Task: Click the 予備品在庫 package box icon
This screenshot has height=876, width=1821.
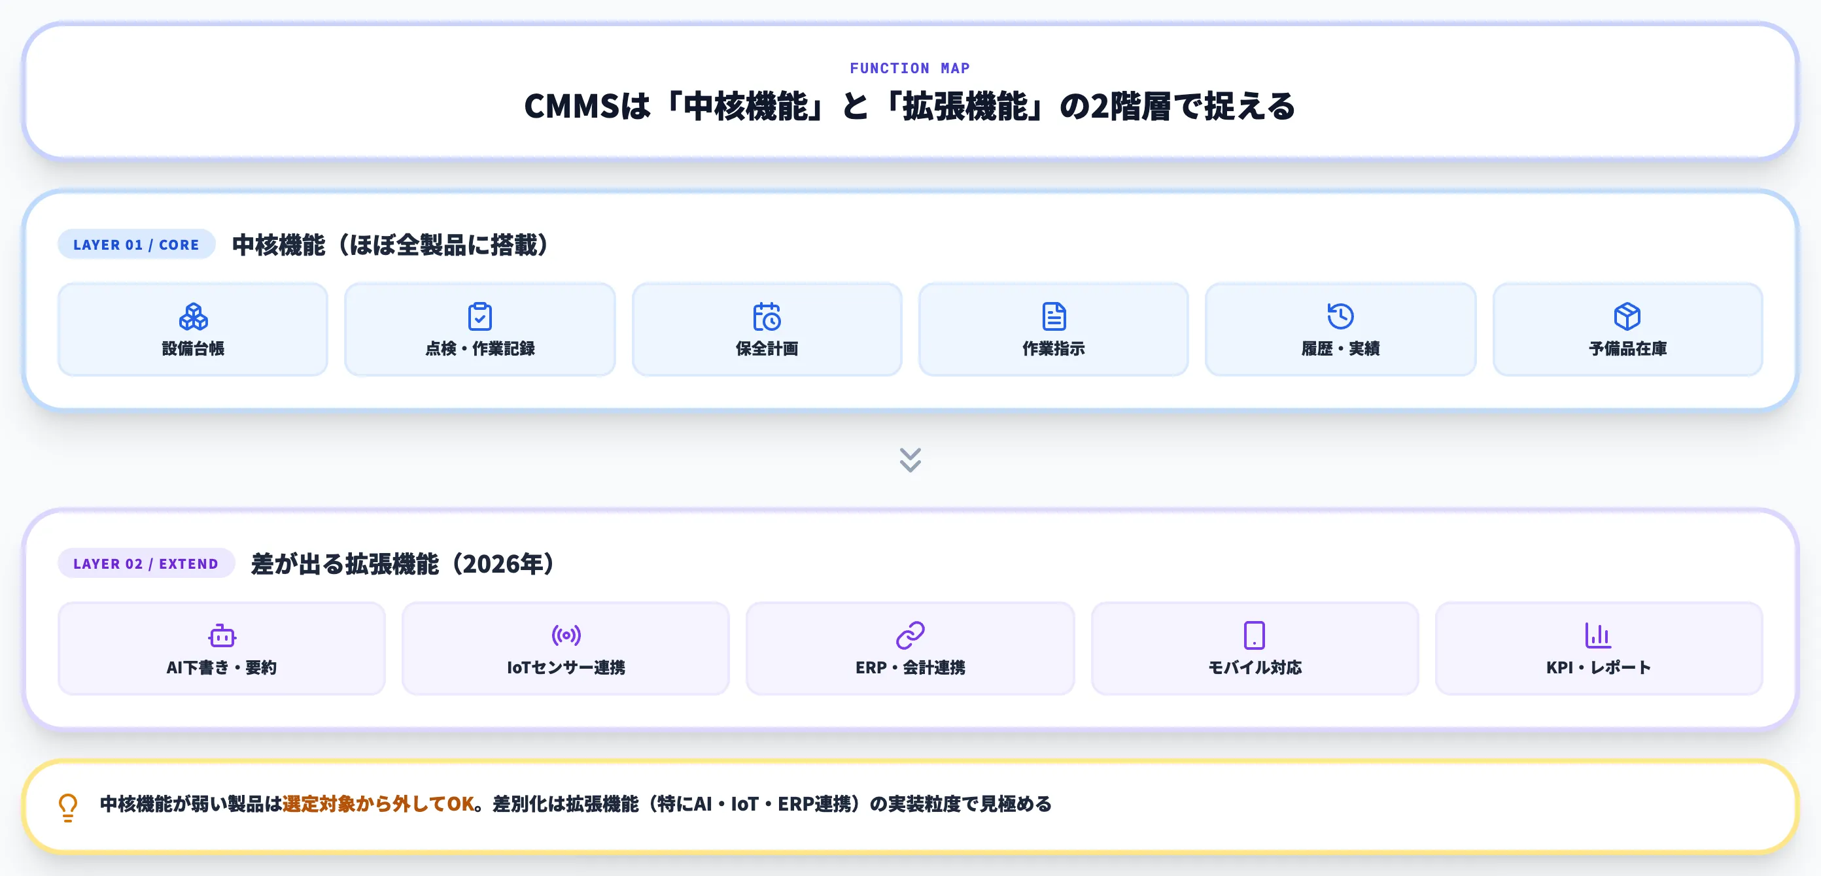Action: click(1627, 316)
